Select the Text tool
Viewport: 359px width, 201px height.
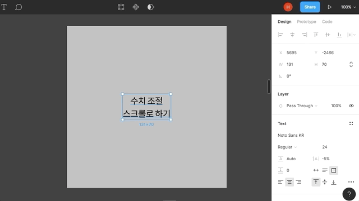pos(4,7)
